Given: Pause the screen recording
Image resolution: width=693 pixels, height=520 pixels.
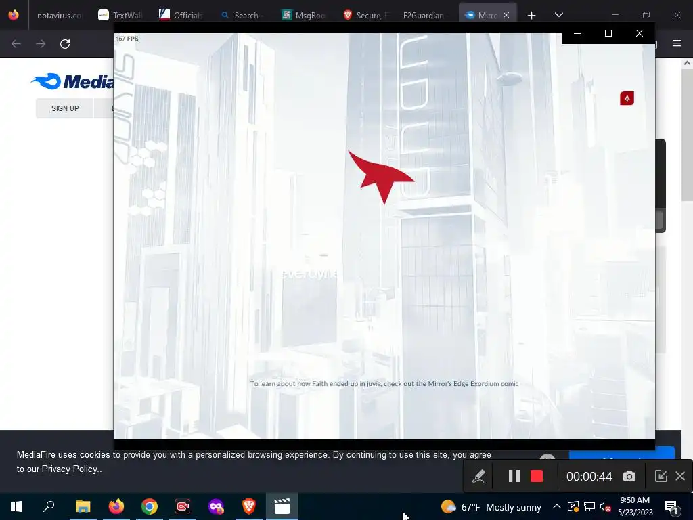Looking at the screenshot, I should point(514,476).
